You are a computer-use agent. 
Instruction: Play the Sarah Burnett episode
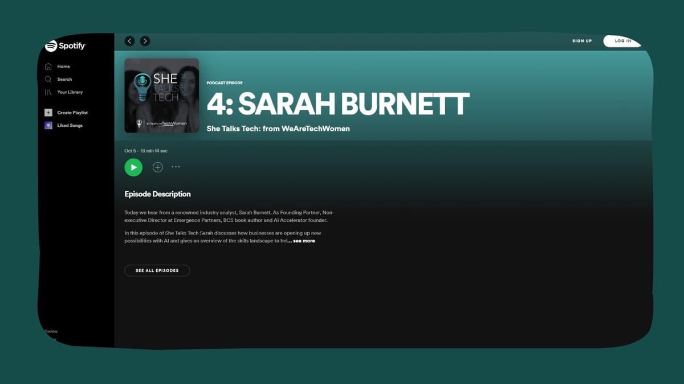[x=133, y=167]
